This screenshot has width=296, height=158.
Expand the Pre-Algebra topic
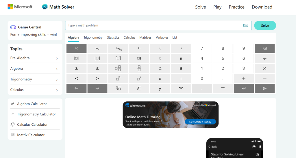35,58
